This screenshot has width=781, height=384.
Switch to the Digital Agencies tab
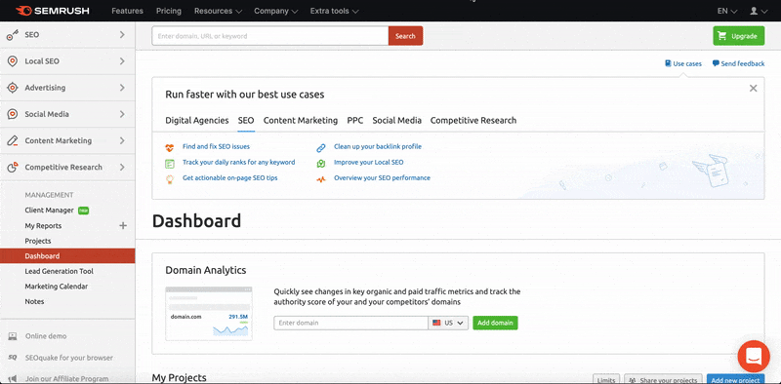click(x=197, y=121)
